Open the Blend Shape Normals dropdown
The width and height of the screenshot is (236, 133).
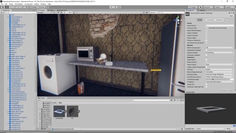click(220, 72)
